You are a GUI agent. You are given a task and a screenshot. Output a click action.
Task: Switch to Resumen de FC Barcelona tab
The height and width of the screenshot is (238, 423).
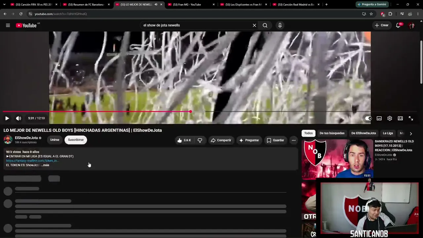click(x=86, y=5)
